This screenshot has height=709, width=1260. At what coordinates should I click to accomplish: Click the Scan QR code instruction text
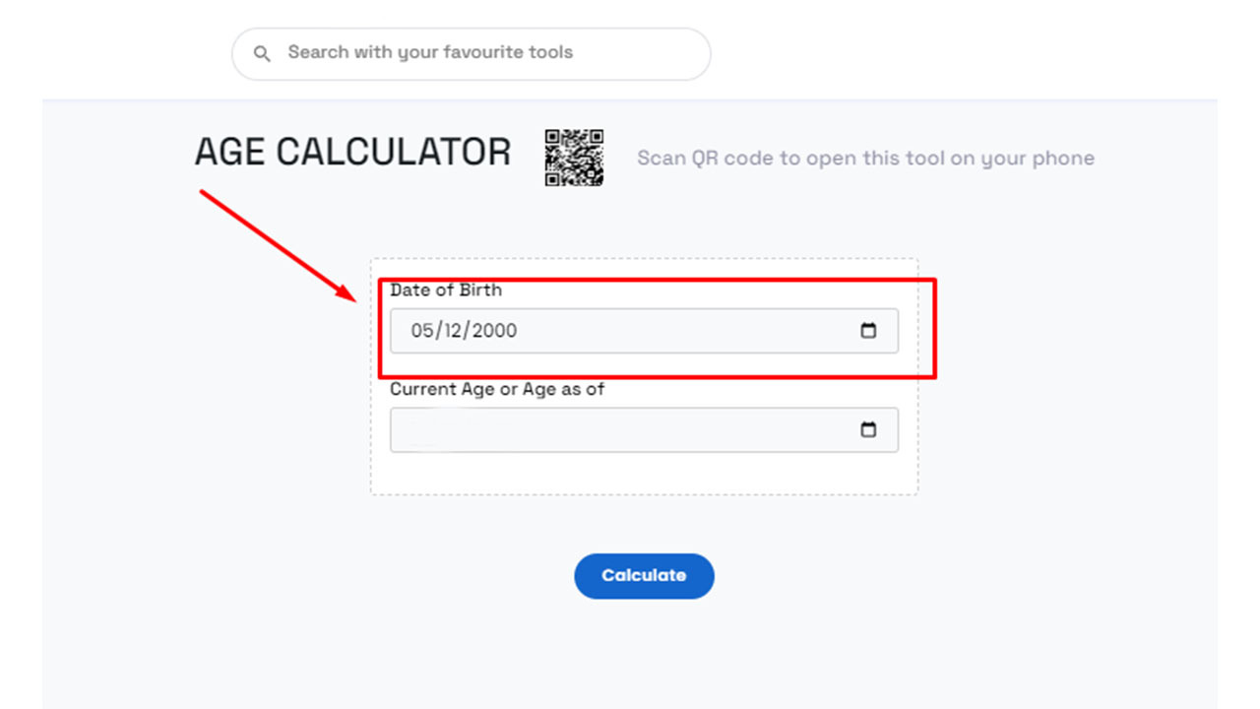point(865,158)
